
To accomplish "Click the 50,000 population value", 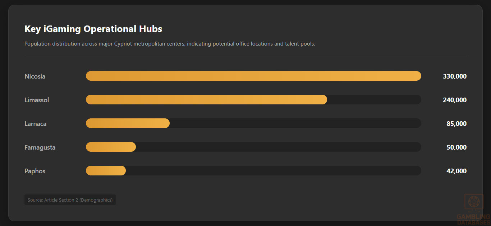I will tap(456, 147).
